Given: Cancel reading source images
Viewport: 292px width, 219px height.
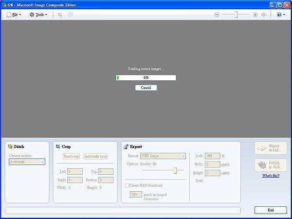Looking at the screenshot, I should coord(146,88).
